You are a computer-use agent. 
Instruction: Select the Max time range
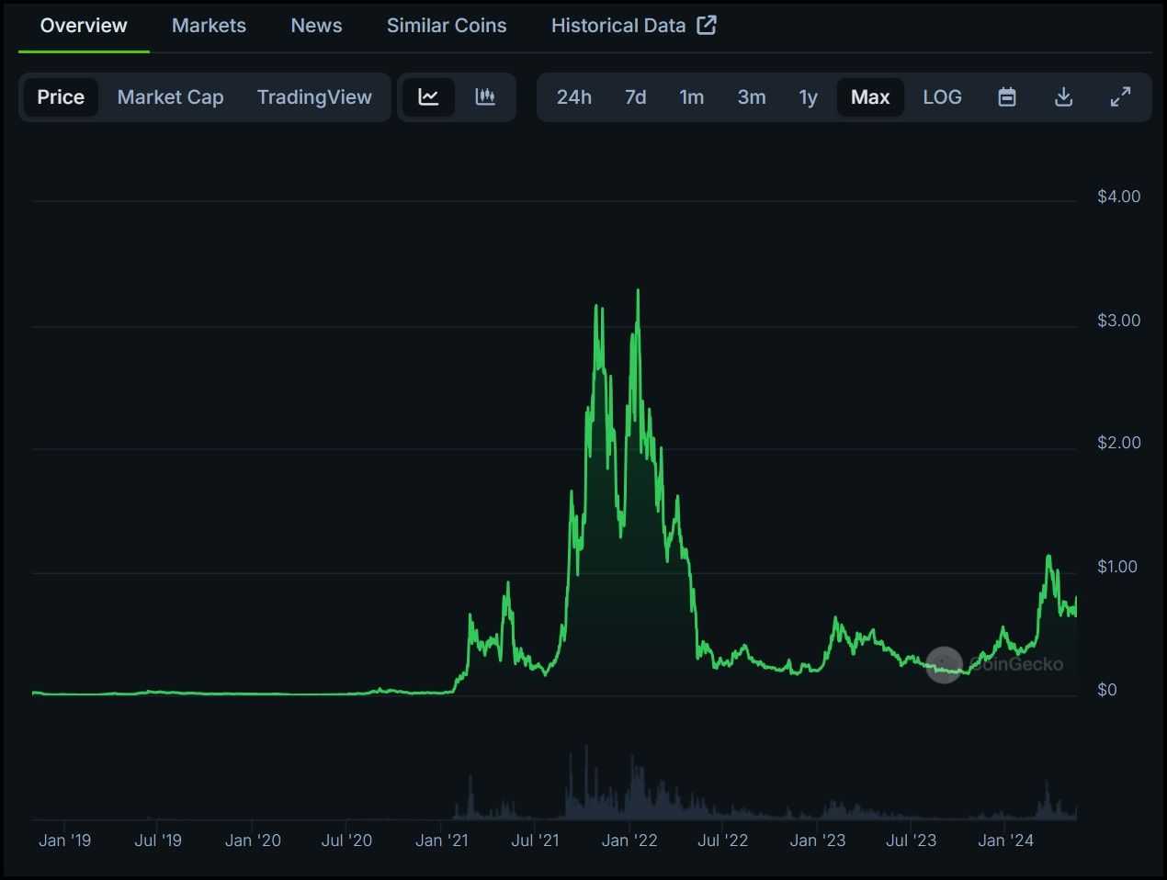(869, 96)
